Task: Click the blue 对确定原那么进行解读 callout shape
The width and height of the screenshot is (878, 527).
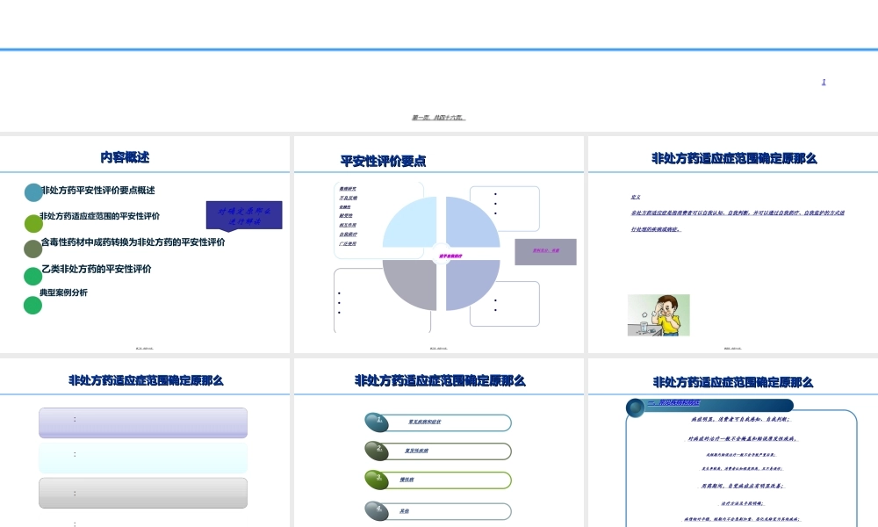Action: coord(246,214)
